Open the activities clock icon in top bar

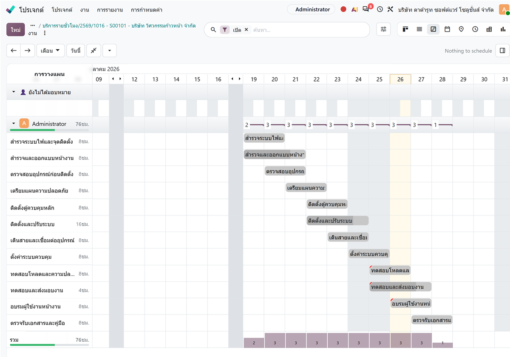[380, 9]
